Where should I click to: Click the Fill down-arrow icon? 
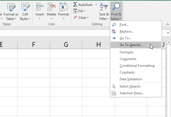(75, 11)
